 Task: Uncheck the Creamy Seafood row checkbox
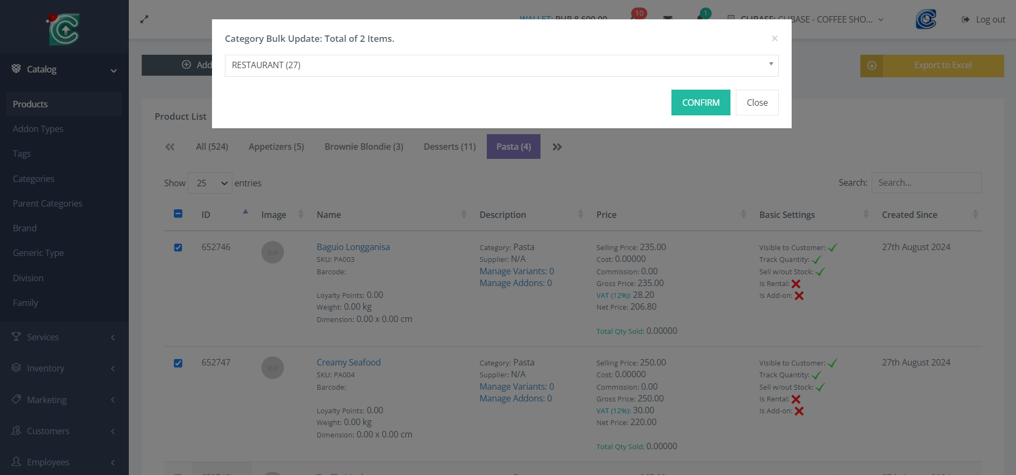point(178,363)
